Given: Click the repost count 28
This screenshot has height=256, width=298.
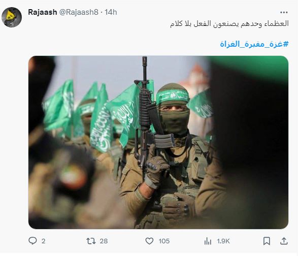Looking at the screenshot, I should tap(104, 241).
